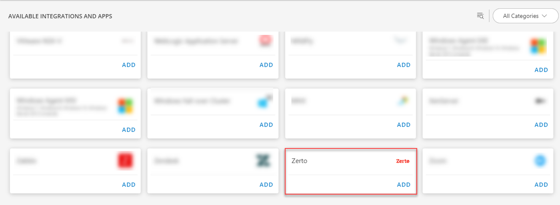
Task: Add the integration with the dark XenServer icon
Action: 541,125
